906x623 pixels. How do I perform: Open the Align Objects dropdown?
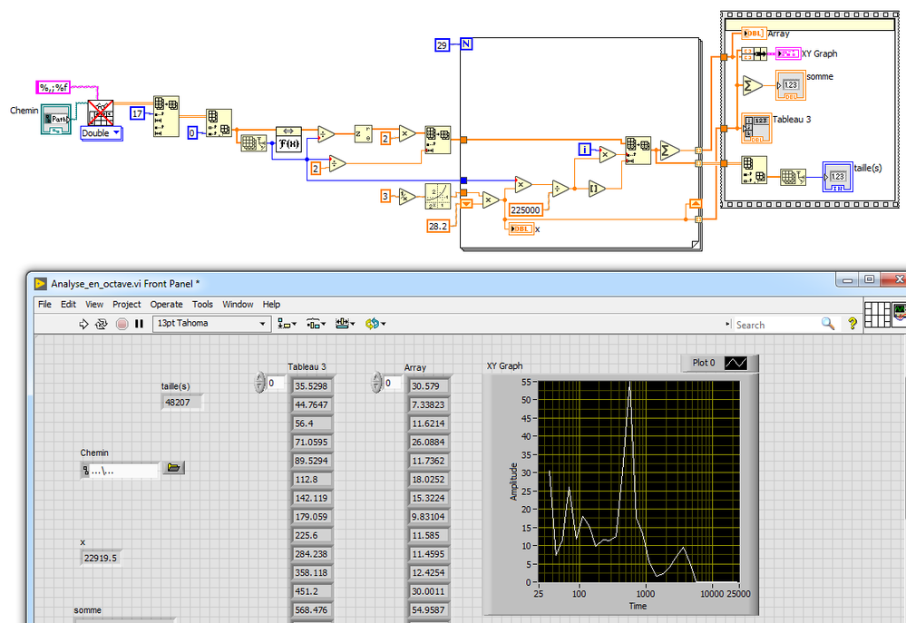287,325
